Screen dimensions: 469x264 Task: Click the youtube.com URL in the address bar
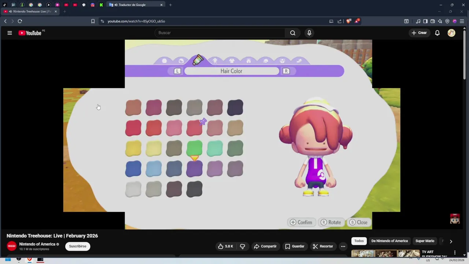pos(136,21)
